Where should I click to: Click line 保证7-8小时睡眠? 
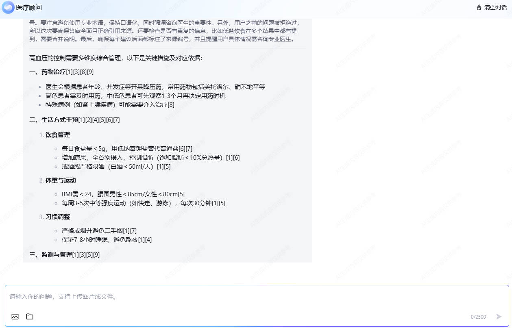(107, 240)
